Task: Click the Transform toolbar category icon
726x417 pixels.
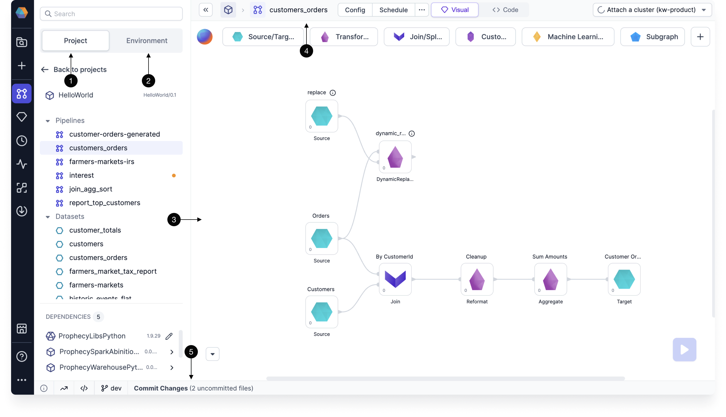Action: click(324, 36)
